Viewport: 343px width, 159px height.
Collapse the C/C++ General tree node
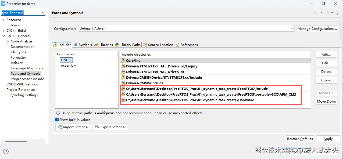(3, 36)
